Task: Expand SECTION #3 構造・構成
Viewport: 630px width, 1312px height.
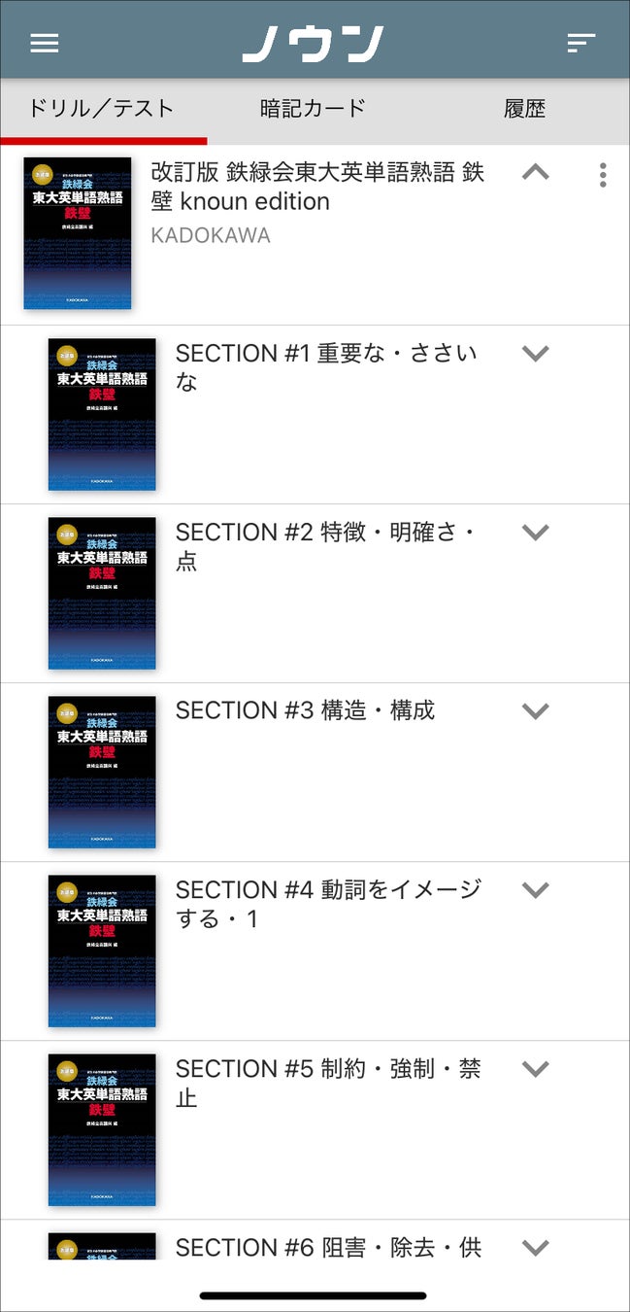Action: 536,710
